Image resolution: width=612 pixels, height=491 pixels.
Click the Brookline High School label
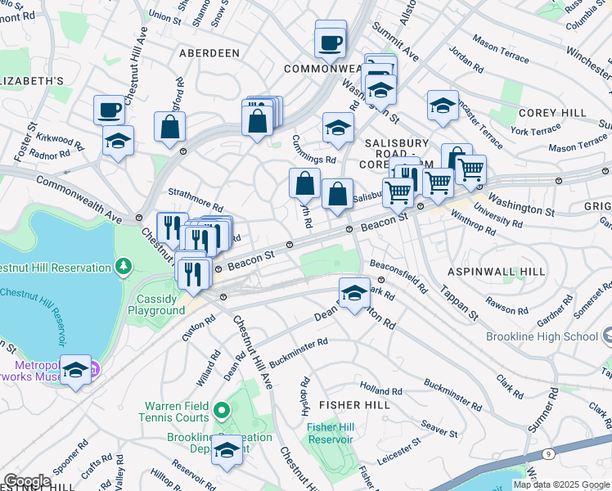(542, 336)
